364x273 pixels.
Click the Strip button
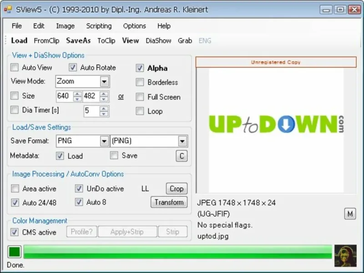(173, 232)
